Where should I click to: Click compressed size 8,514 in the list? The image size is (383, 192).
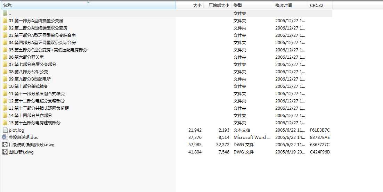[224, 137]
